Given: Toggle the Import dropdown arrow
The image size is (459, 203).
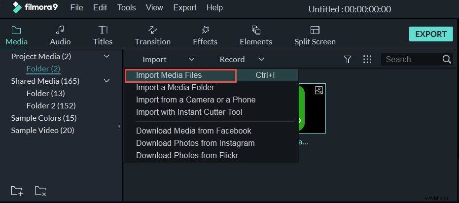Looking at the screenshot, I should click(x=191, y=60).
